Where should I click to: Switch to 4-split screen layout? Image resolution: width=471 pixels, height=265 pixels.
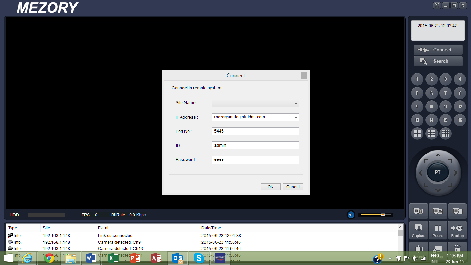[418, 134]
